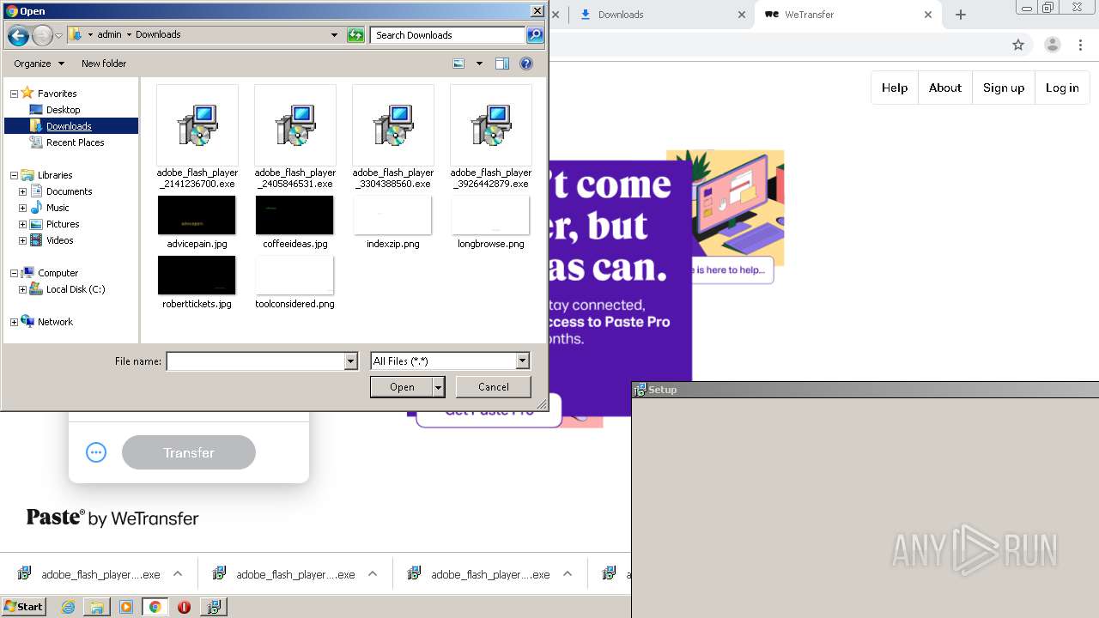The height and width of the screenshot is (618, 1099).
Task: Select the roberttickets.jpg thumbnail
Action: coord(197,276)
